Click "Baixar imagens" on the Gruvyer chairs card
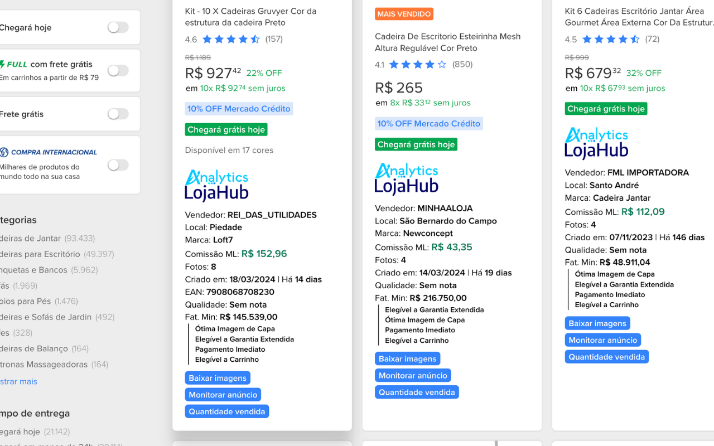 coord(218,377)
